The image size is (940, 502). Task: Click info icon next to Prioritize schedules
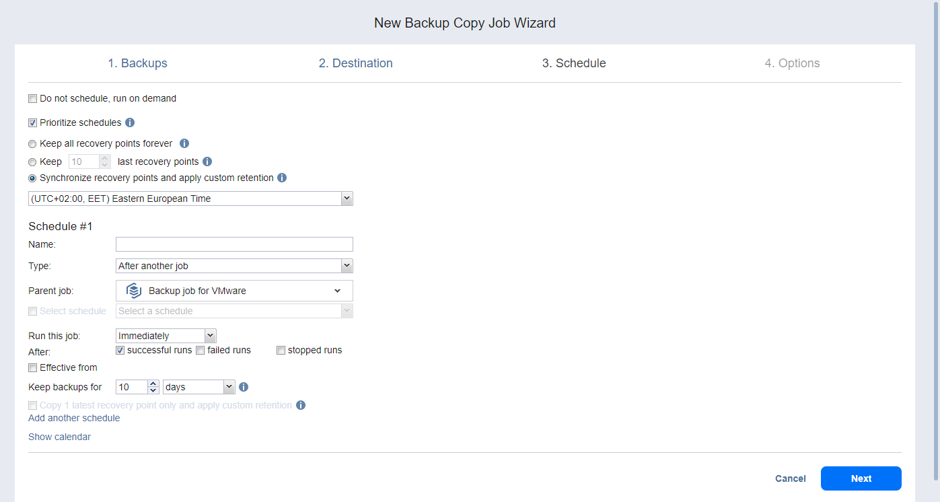point(130,122)
